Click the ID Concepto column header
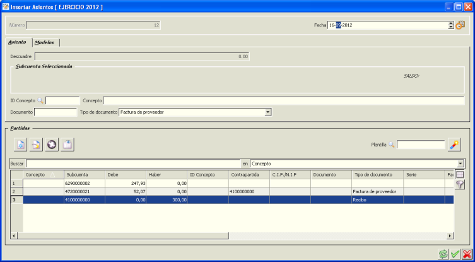Image resolution: width=475 pixels, height=262 pixels. tap(208, 175)
